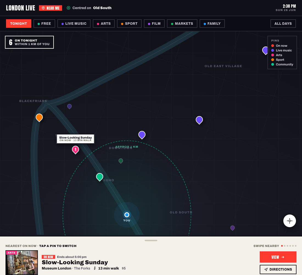Viewport: 302px width, 275px height.
Task: Select the small dim purple pin near Blackfriars
Action: (69, 106)
